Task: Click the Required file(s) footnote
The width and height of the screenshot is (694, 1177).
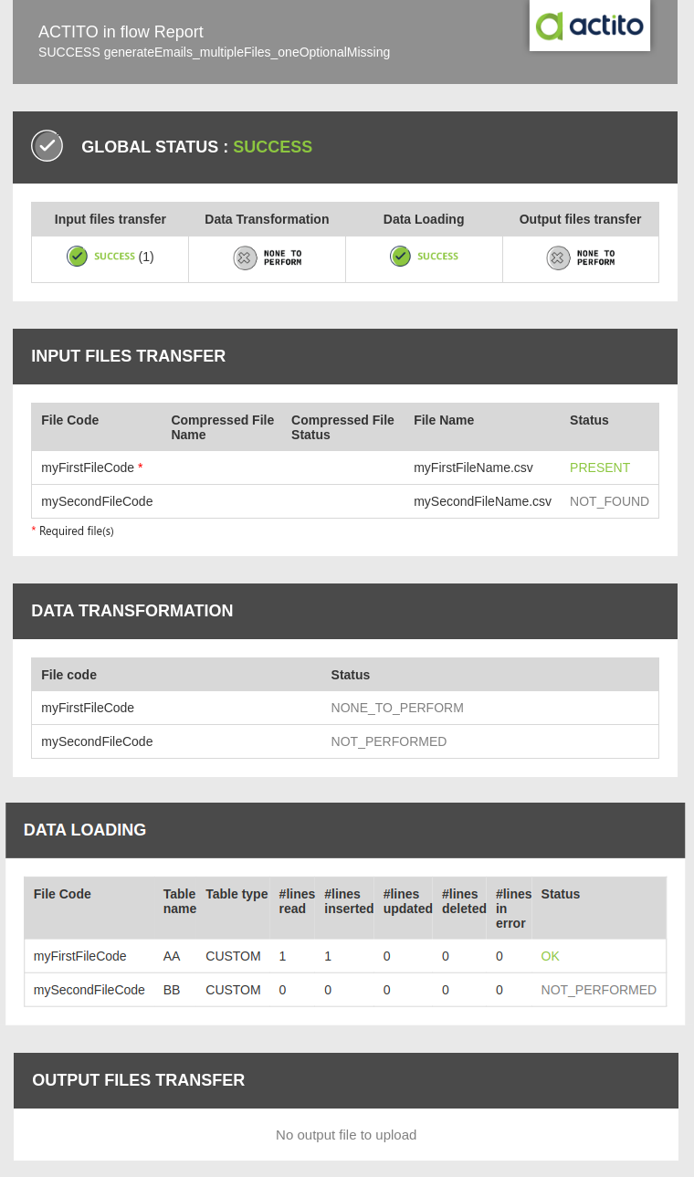Action: [x=73, y=531]
